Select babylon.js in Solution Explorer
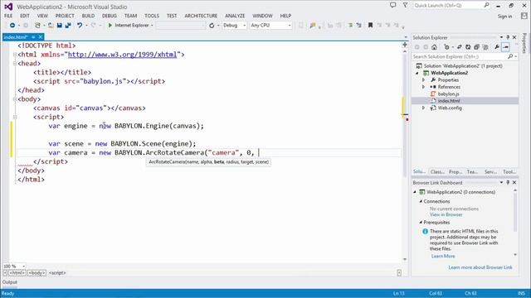531x298 pixels. tap(448, 94)
